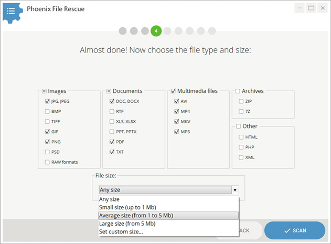
Task: Start the scan with SCAN button
Action: pos(295,230)
